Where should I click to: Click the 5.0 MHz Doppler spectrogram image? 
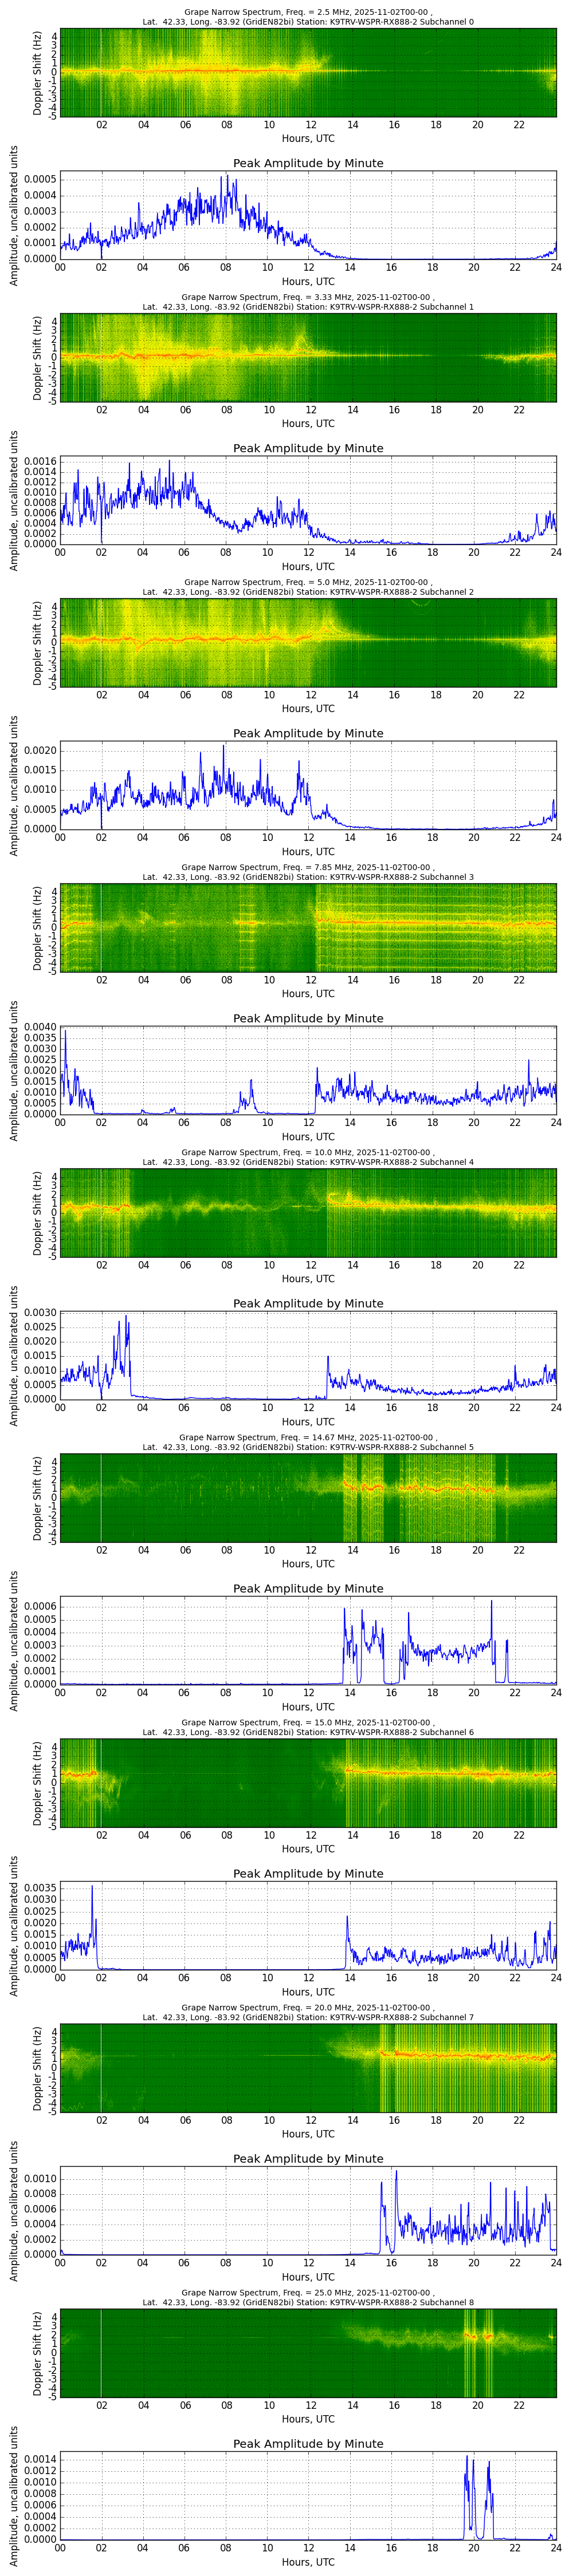point(308,643)
